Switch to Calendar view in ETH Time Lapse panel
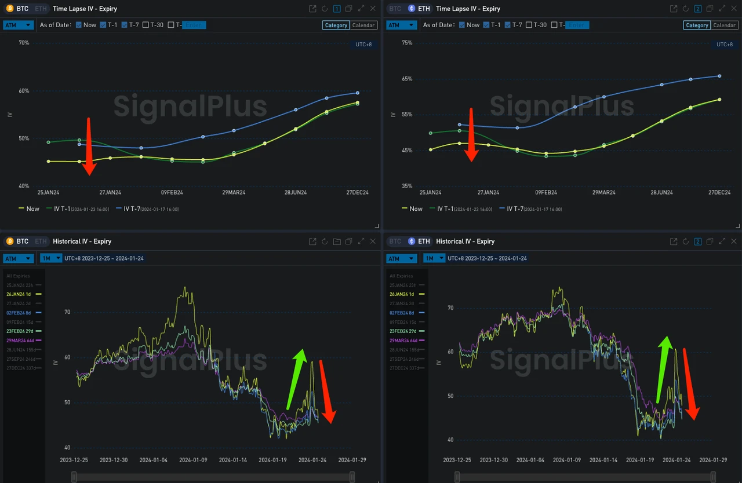This screenshot has width=742, height=483. (724, 25)
